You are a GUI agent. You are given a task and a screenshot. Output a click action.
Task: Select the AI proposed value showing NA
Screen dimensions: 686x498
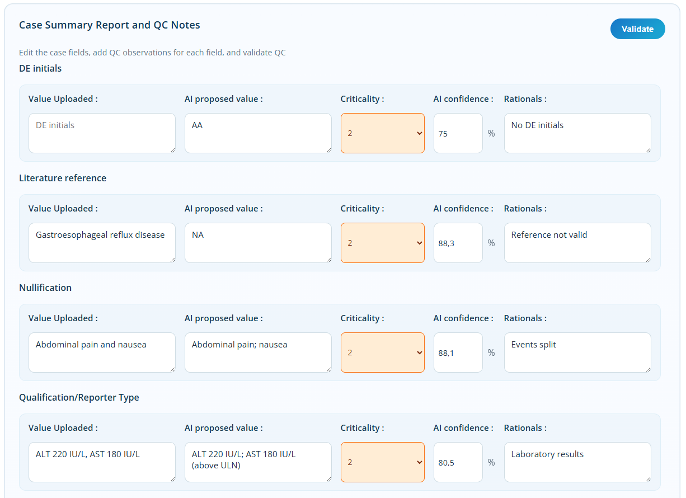[x=258, y=243]
